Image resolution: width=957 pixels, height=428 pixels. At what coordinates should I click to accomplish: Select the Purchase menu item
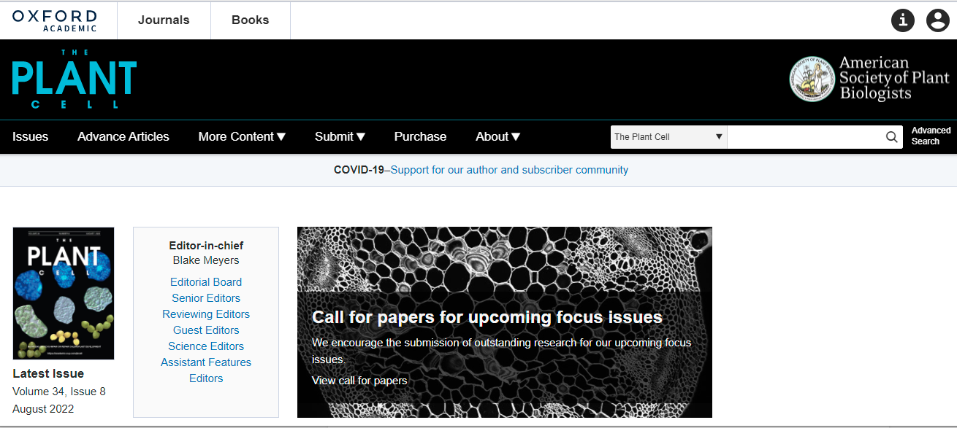pos(420,137)
